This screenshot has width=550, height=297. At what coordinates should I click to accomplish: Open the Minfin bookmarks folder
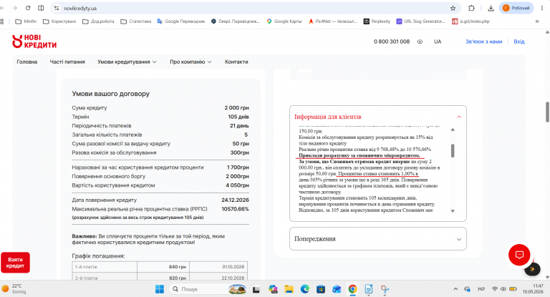tap(26, 21)
